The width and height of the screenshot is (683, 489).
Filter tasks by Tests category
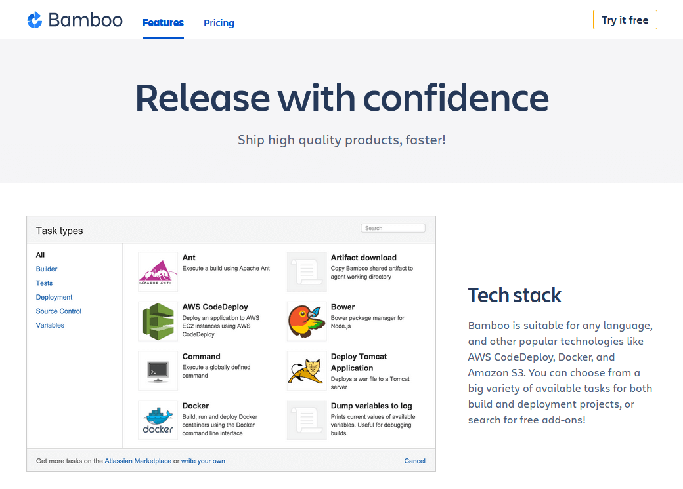44,283
